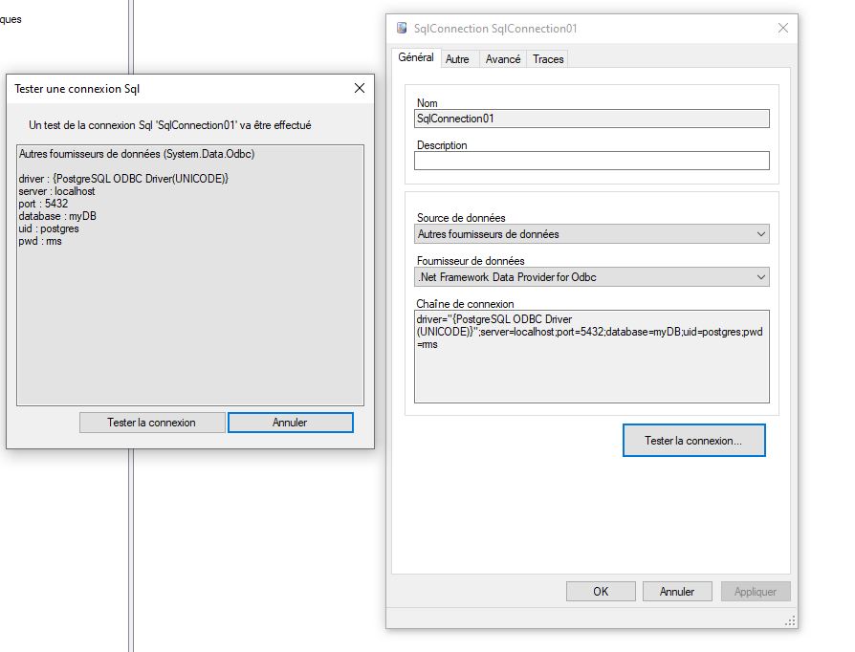855x652 pixels.
Task: Click the Nom field containing SqlConnection01
Action: click(591, 119)
